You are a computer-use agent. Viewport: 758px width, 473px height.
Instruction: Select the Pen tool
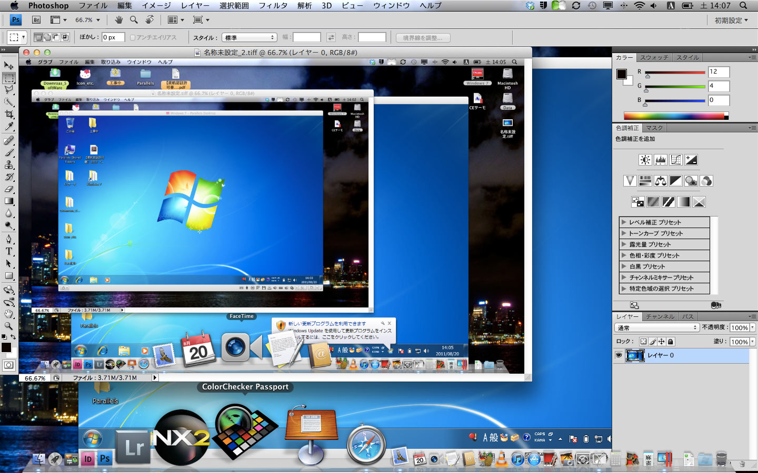click(x=9, y=239)
